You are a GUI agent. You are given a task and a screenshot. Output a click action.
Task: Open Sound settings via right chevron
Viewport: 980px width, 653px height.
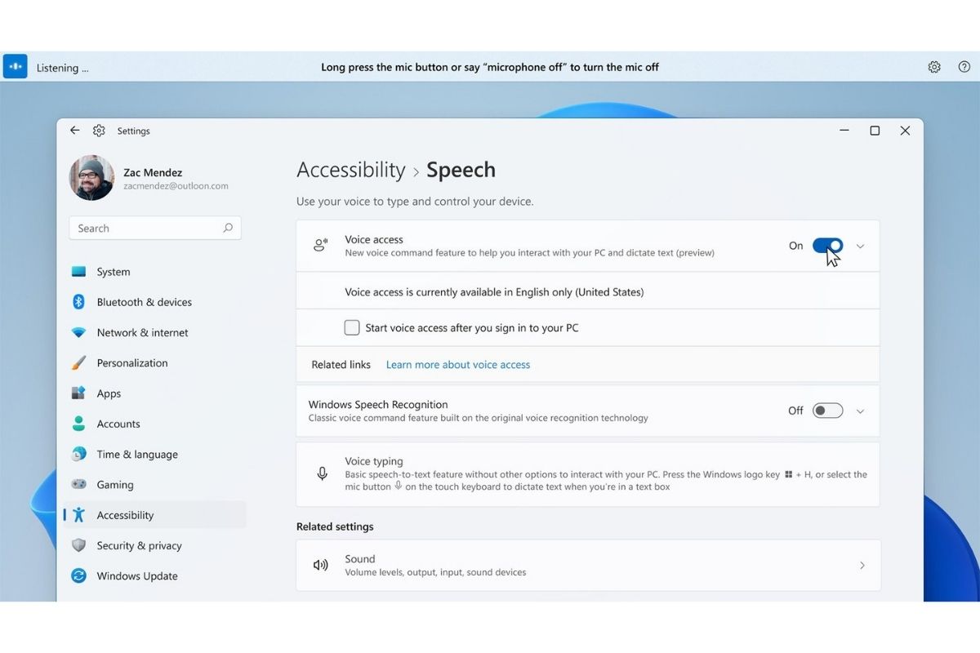pyautogui.click(x=862, y=565)
